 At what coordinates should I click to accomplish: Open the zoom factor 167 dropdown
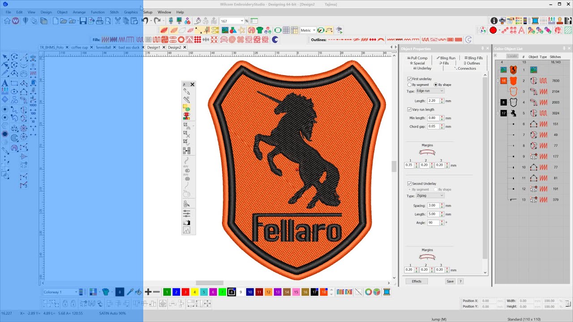(242, 21)
